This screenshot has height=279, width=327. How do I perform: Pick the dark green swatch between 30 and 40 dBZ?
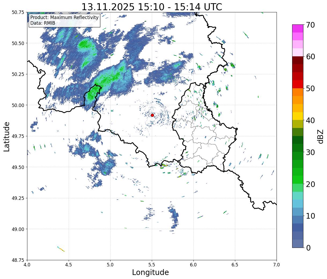coord(298,140)
